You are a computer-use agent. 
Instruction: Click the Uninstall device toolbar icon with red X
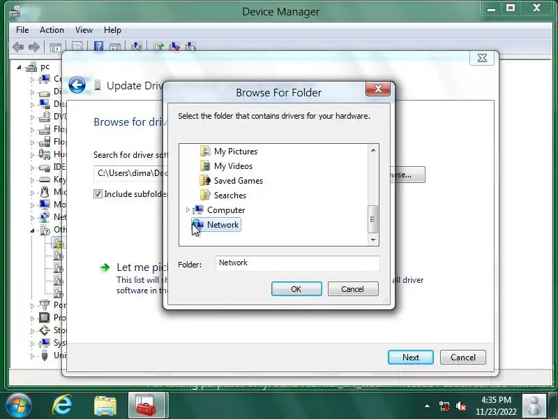click(x=174, y=46)
